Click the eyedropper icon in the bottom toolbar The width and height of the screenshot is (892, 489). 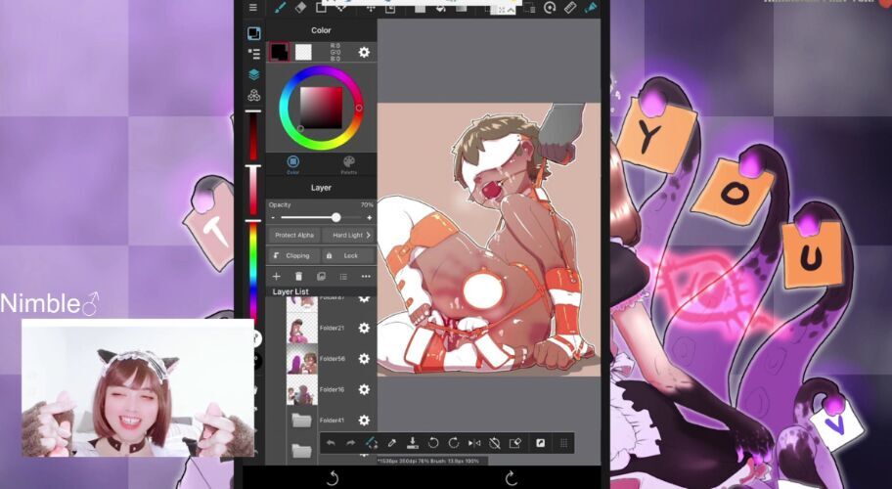[392, 443]
